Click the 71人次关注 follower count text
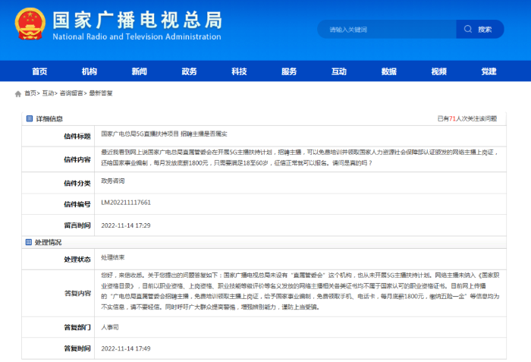This screenshot has height=362, width=531. (467, 118)
